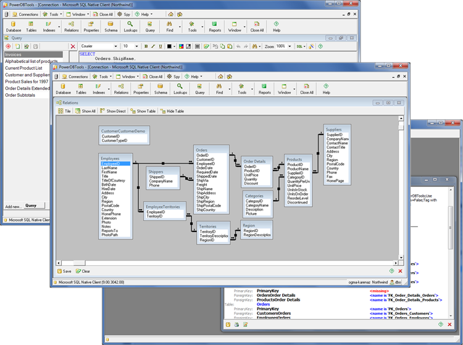
Task: Click Hide Table in Relations toolbar
Action: [x=172, y=111]
